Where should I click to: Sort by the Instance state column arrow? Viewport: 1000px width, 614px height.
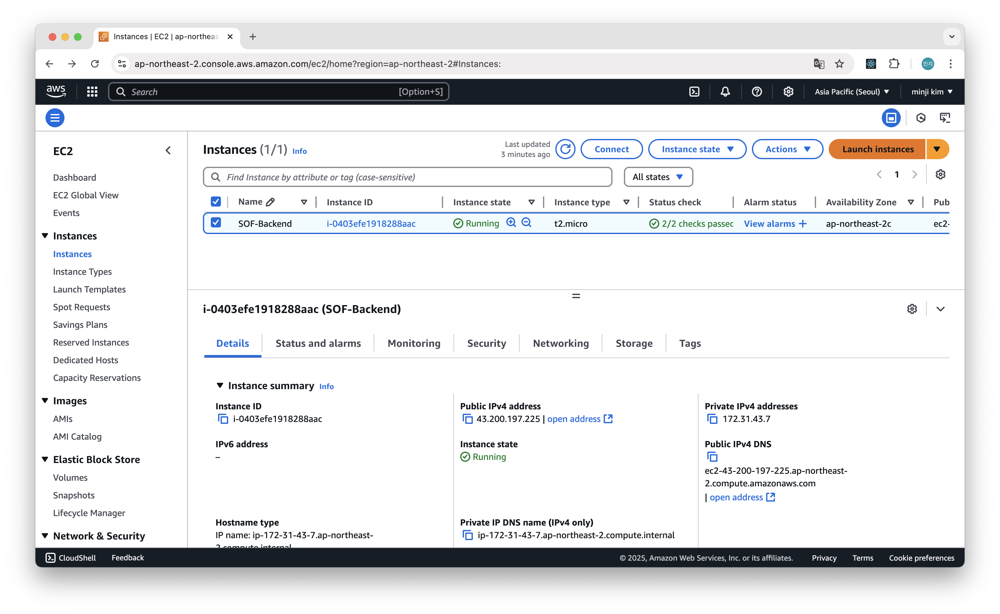point(532,202)
